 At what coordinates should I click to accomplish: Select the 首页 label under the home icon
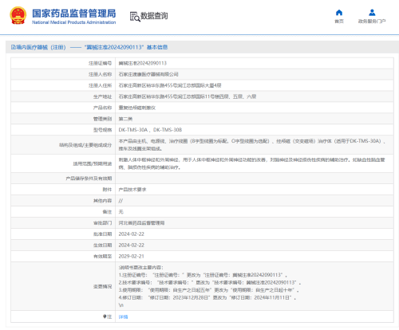pyautogui.click(x=339, y=22)
